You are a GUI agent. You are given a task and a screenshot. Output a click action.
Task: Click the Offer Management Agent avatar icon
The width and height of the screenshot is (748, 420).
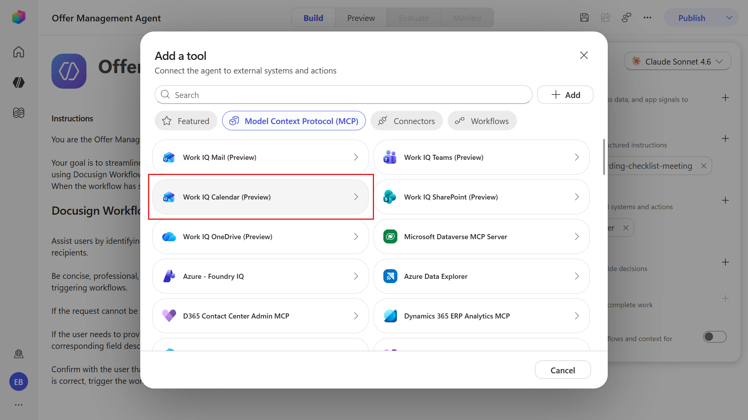pyautogui.click(x=69, y=71)
